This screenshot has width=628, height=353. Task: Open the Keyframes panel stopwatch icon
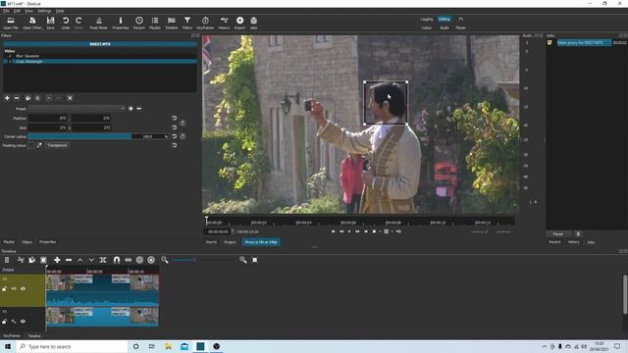205,23
